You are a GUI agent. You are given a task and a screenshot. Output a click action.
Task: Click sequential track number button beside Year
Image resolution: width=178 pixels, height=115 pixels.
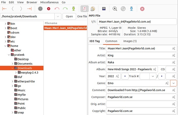point(125,76)
